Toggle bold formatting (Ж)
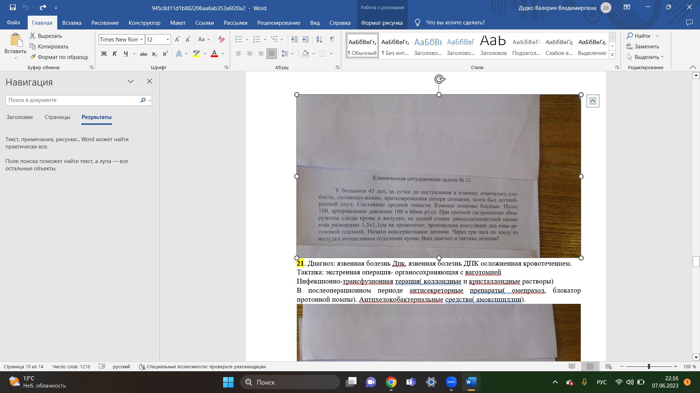Screen dimensions: 700x393 pyautogui.click(x=104, y=53)
